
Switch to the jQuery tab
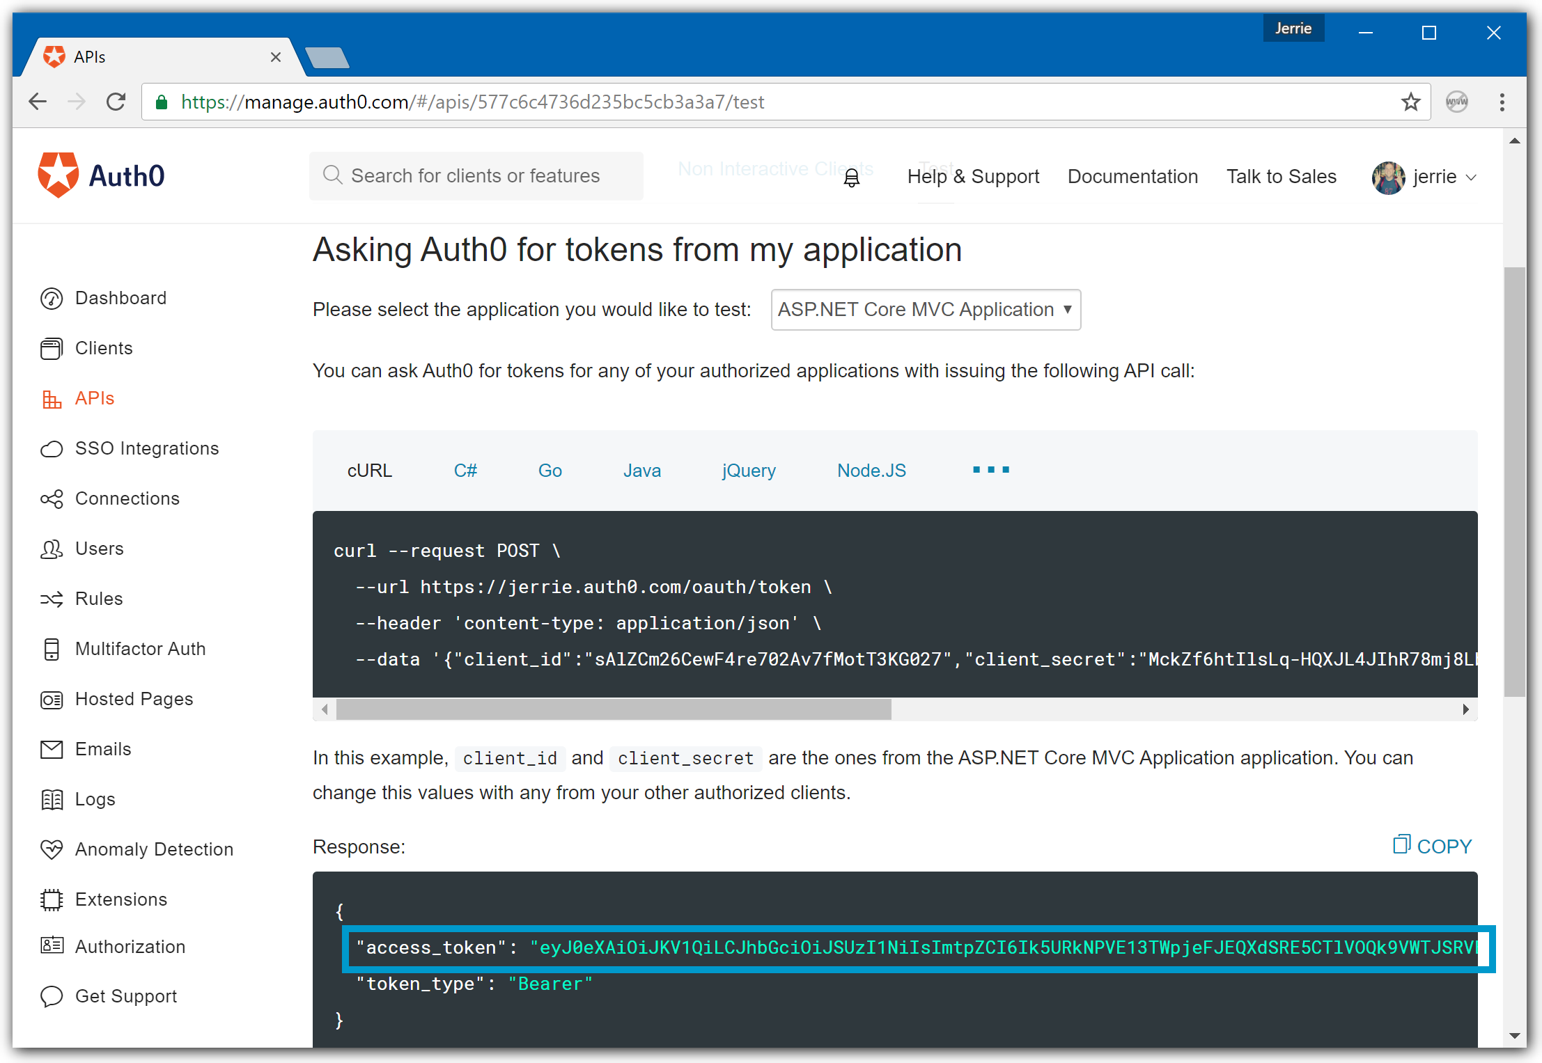(x=749, y=471)
